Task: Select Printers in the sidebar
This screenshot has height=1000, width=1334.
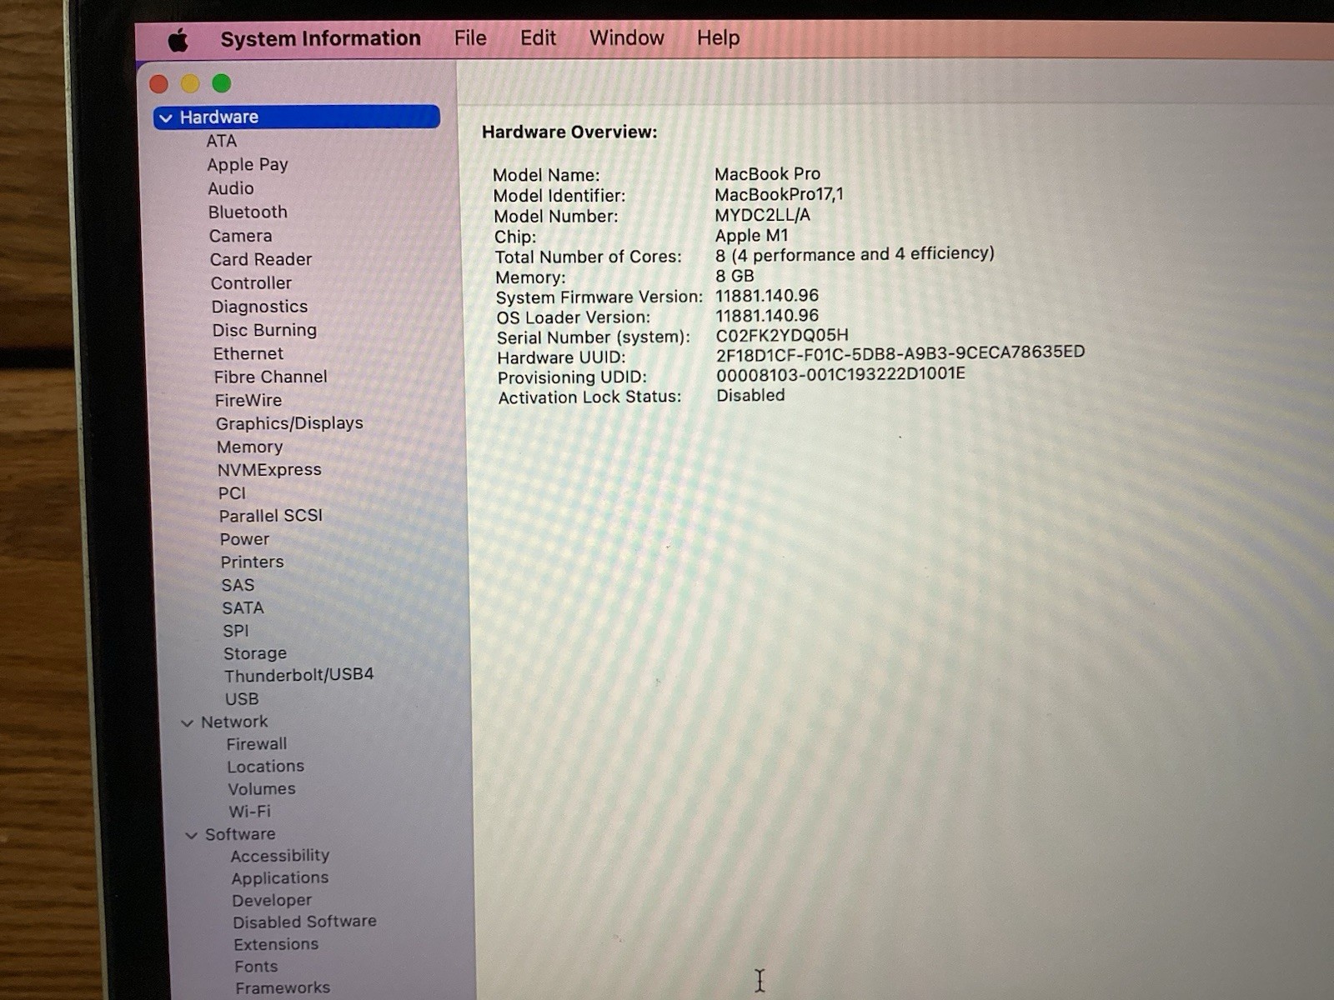Action: [x=253, y=562]
